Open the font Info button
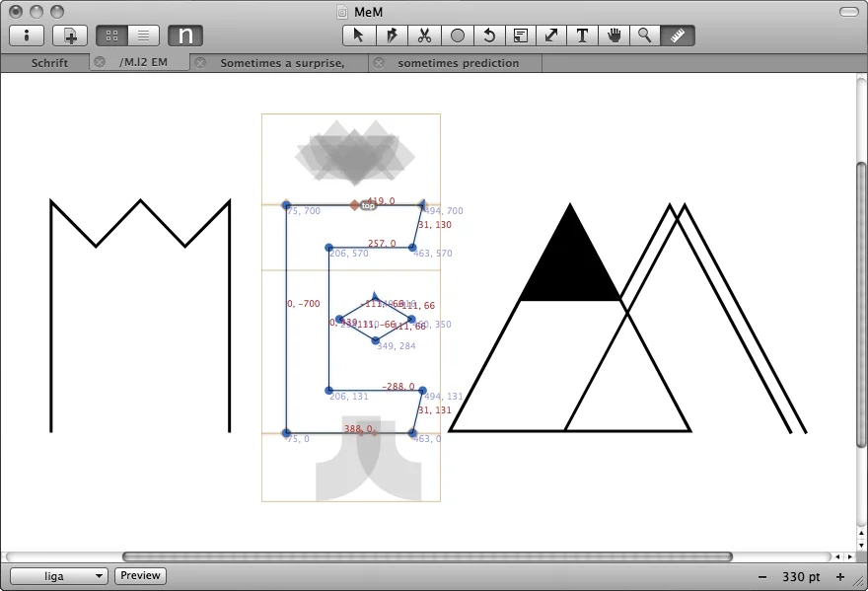 click(27, 36)
